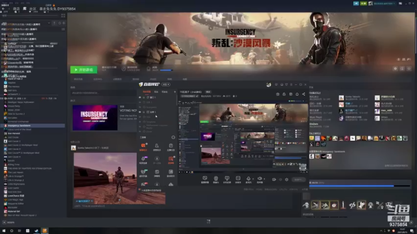Collapse the chat overlay with the chevron

coord(49,23)
